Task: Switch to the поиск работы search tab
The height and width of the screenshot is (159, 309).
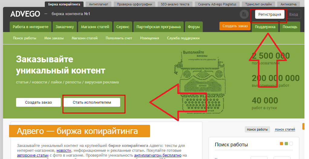Action: [x=257, y=129]
